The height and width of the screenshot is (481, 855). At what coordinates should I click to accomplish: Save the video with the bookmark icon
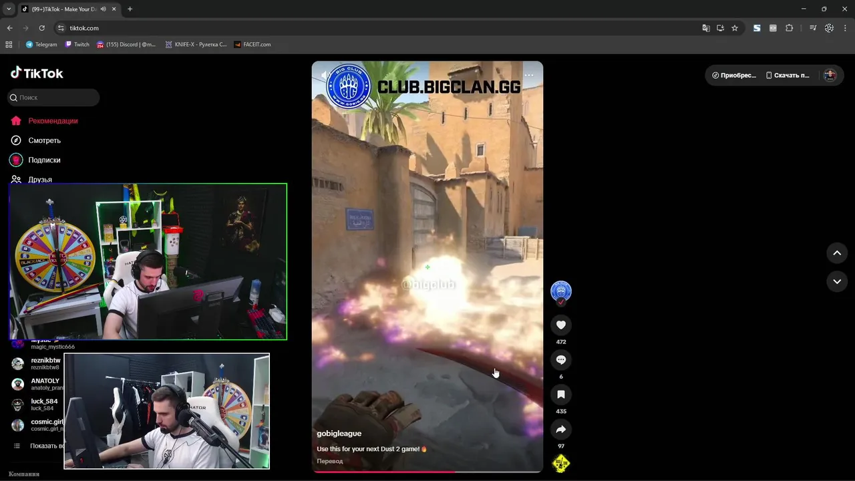561,395
